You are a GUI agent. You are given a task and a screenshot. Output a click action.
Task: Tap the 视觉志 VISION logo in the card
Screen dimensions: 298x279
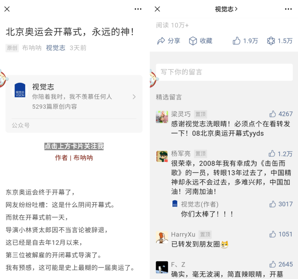20,90
